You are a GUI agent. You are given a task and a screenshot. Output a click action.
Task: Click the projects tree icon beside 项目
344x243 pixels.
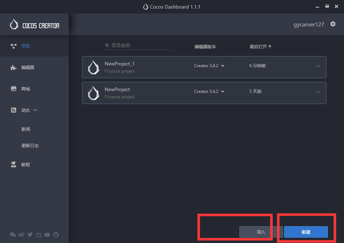[14, 46]
